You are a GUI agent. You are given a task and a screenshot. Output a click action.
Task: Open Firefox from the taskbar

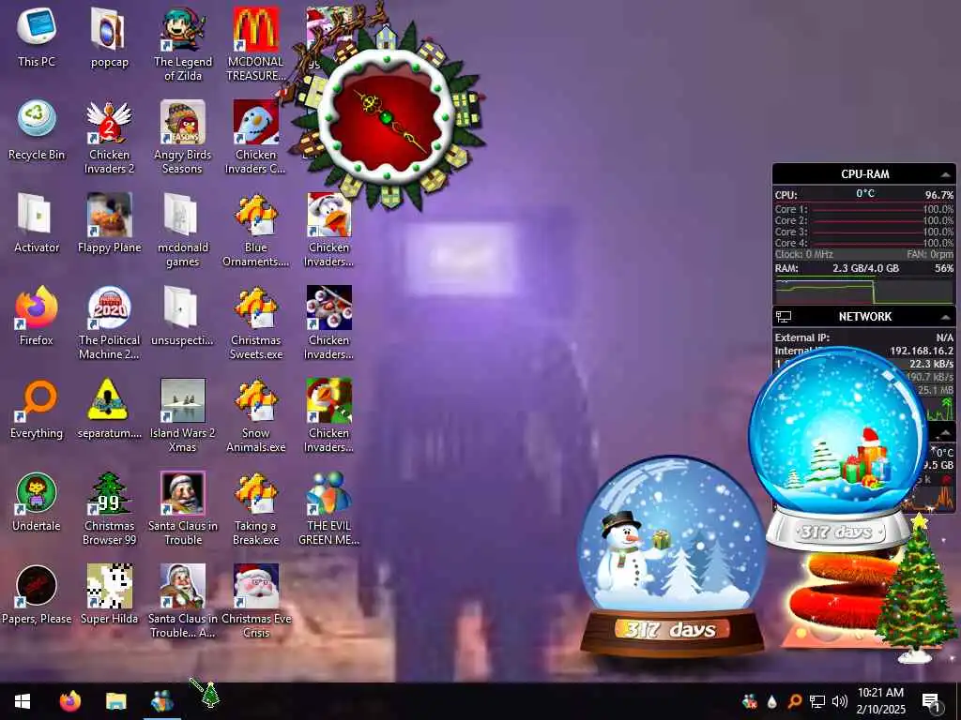(x=69, y=701)
